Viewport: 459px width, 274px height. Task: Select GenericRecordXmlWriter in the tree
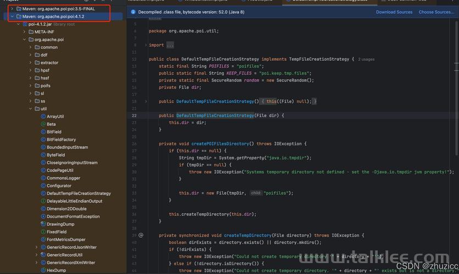71,262
